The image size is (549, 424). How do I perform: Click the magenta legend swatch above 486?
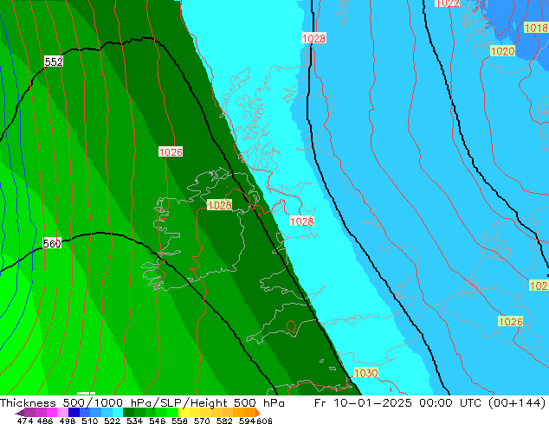click(51, 413)
